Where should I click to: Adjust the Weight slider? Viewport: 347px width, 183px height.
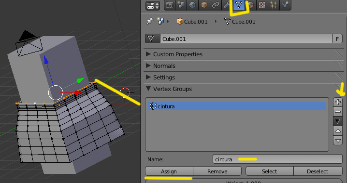244,181
